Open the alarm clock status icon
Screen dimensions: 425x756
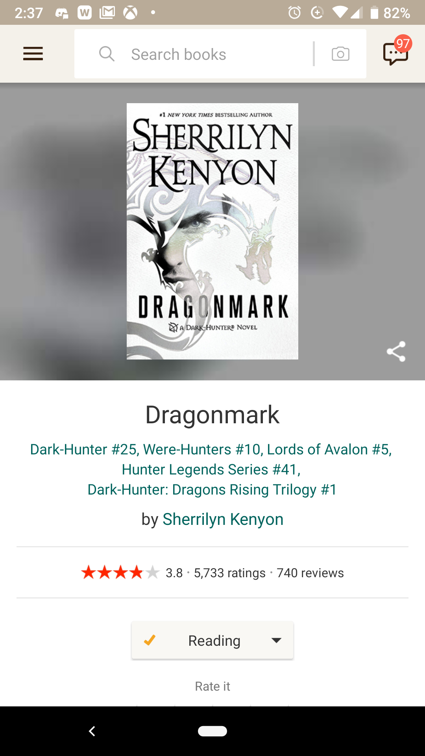(294, 13)
